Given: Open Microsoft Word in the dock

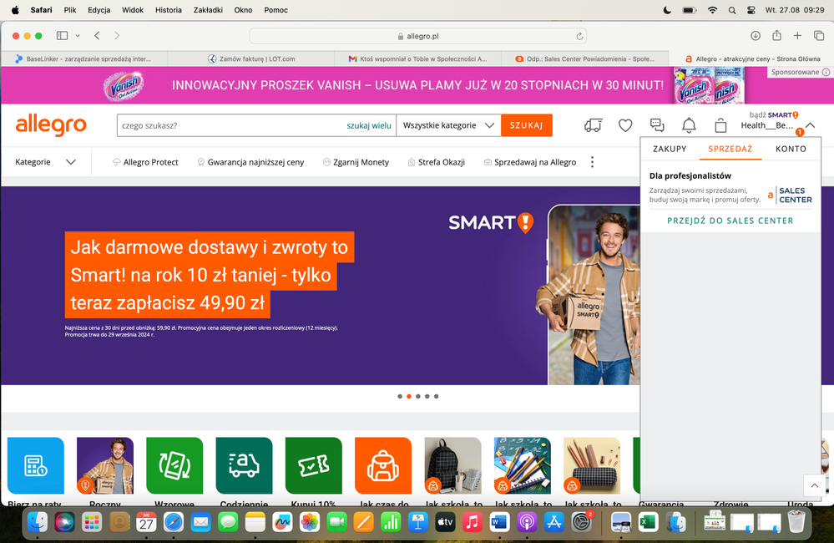Looking at the screenshot, I should click(499, 522).
